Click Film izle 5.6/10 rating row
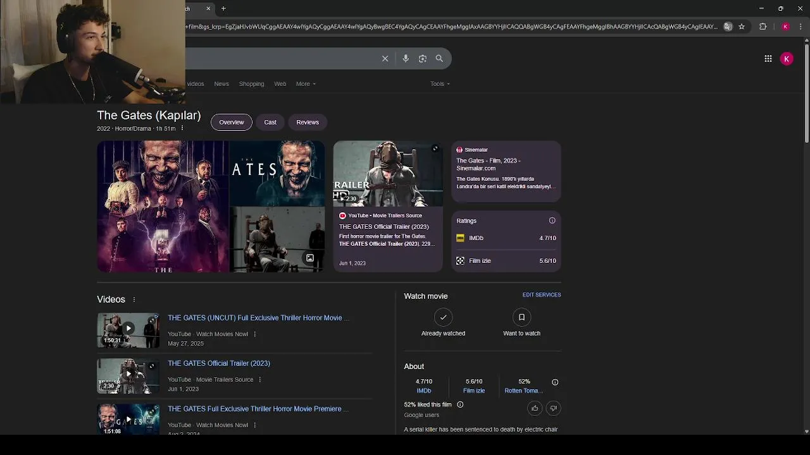Viewport: 810px width, 455px height. tap(506, 261)
